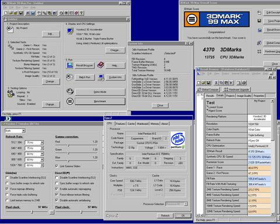Click the New icon in Result Browser toolbar
Screen dimensions: 280x224
click(x=198, y=83)
